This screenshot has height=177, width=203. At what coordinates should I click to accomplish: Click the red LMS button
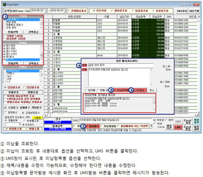point(178,127)
